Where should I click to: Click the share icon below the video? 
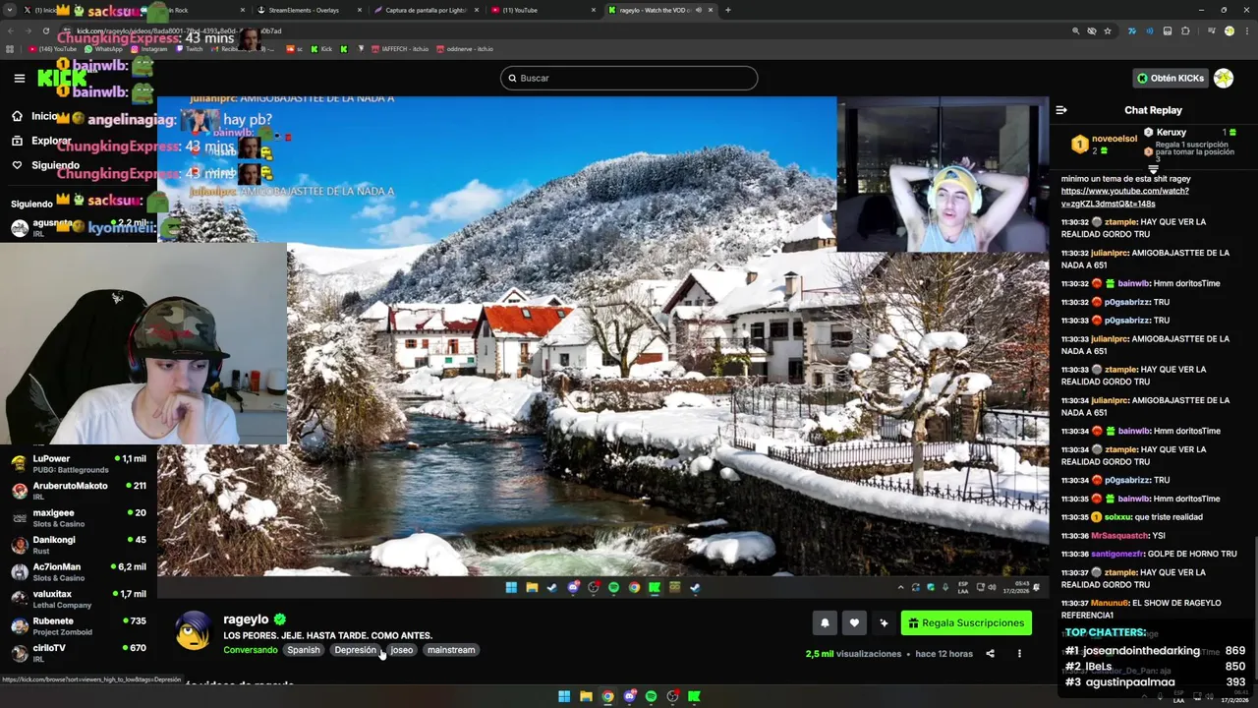pyautogui.click(x=990, y=654)
